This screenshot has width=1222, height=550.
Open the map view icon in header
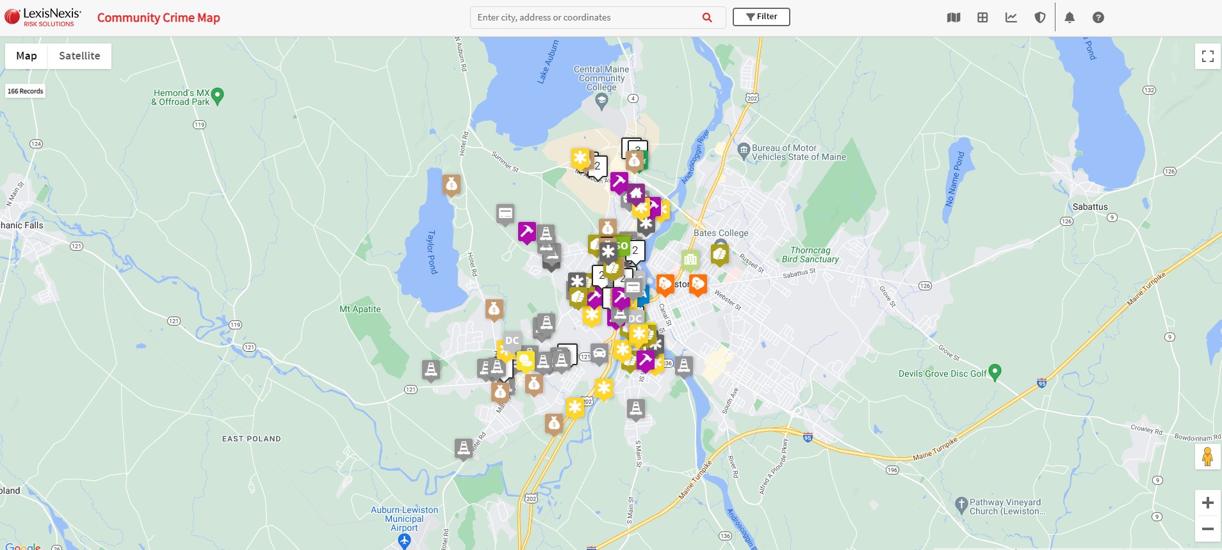[x=954, y=18]
